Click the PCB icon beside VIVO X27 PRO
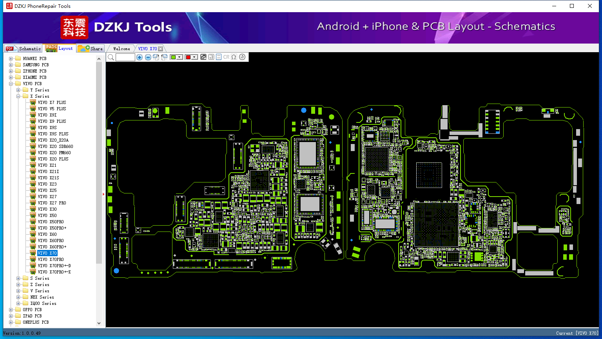 point(33,203)
